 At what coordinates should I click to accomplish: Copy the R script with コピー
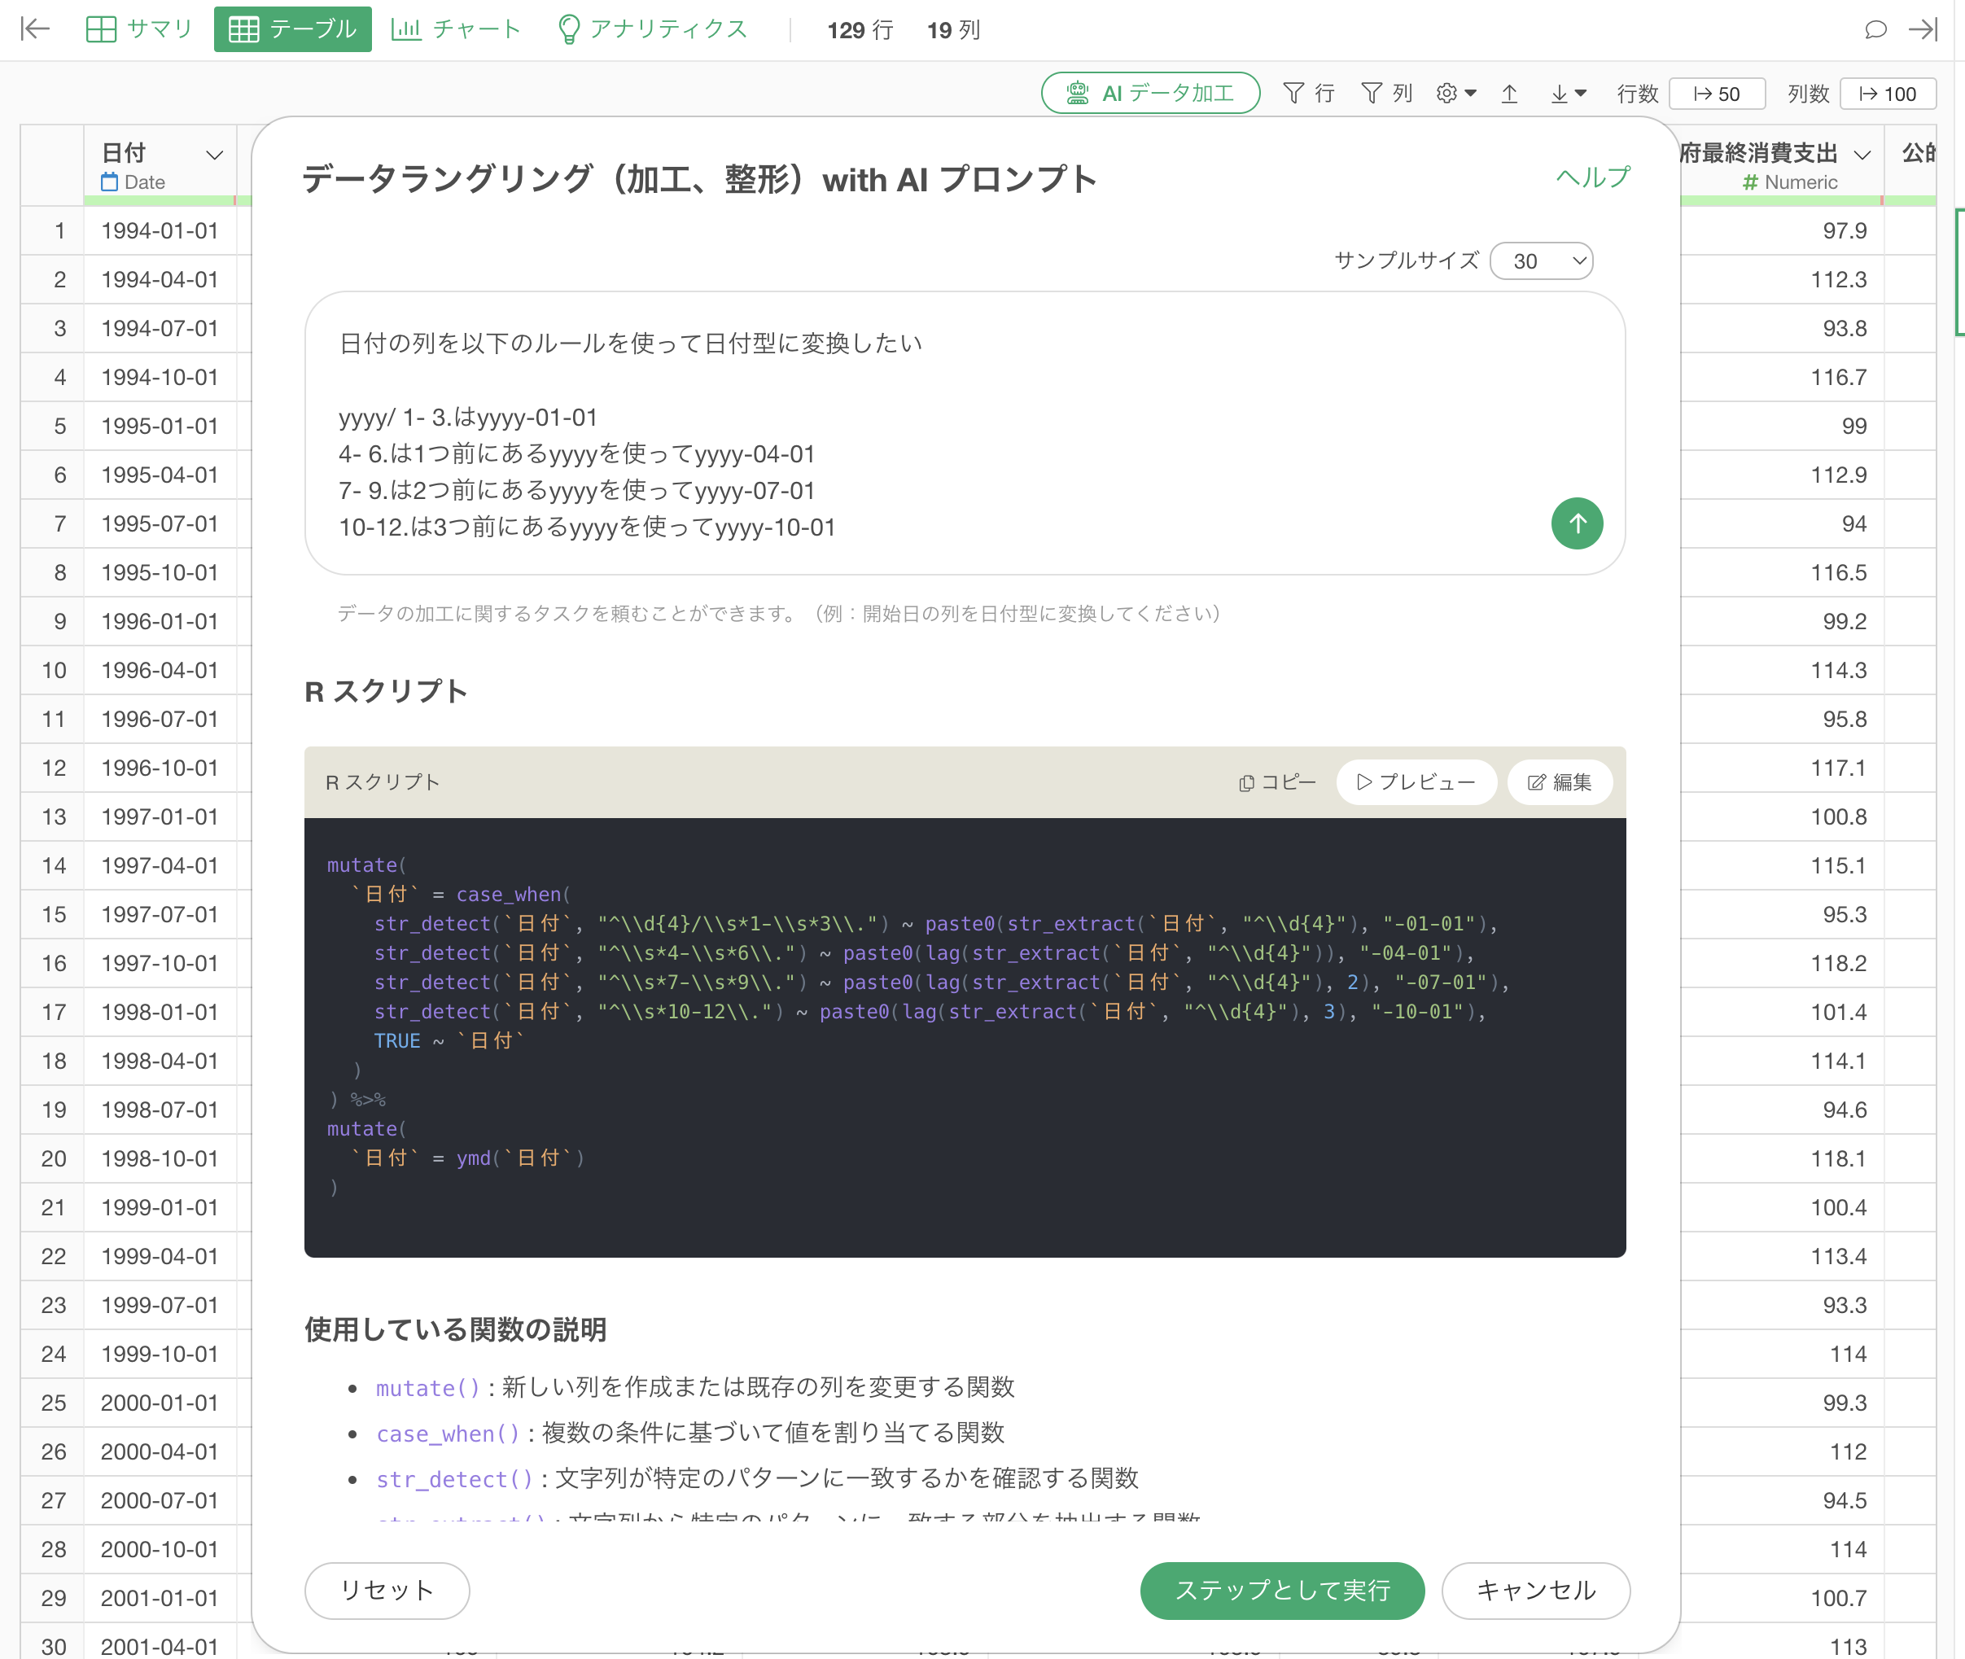click(x=1277, y=782)
